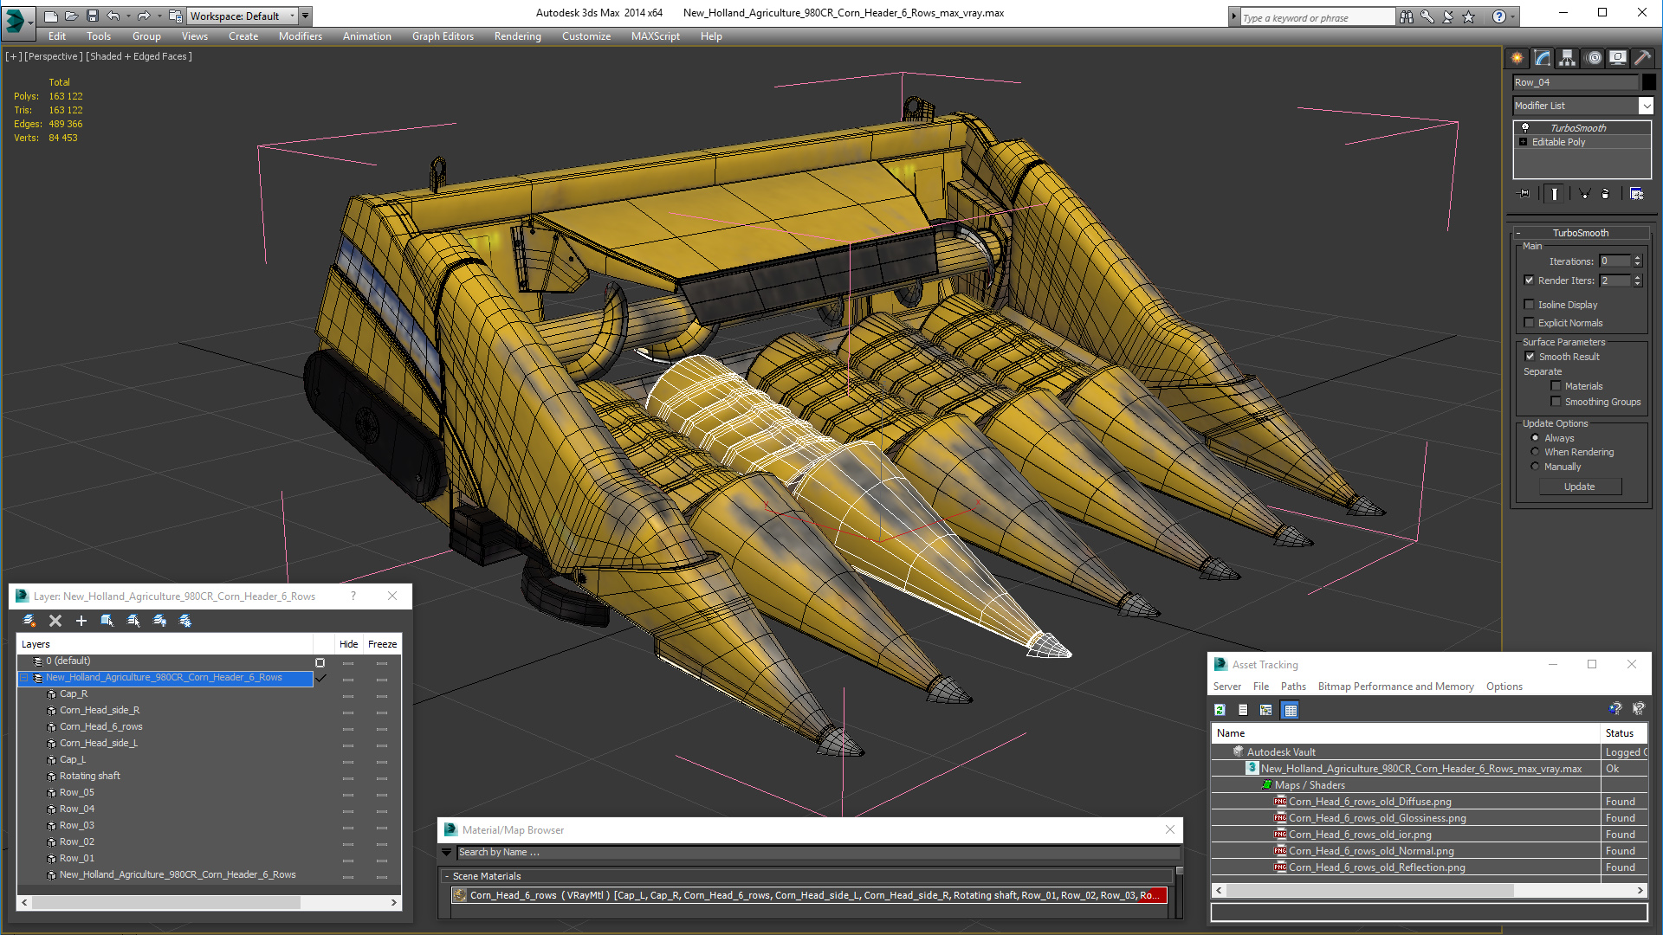Click Make Unique icon in modifier stack
This screenshot has height=935, width=1663.
(1584, 194)
